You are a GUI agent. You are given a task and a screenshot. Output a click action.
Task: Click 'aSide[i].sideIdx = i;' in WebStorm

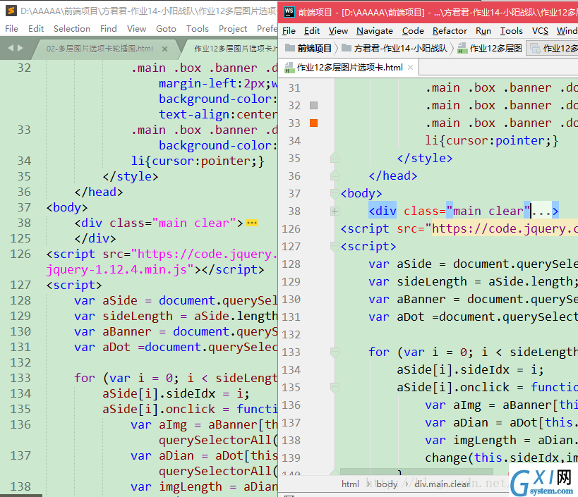coord(470,369)
